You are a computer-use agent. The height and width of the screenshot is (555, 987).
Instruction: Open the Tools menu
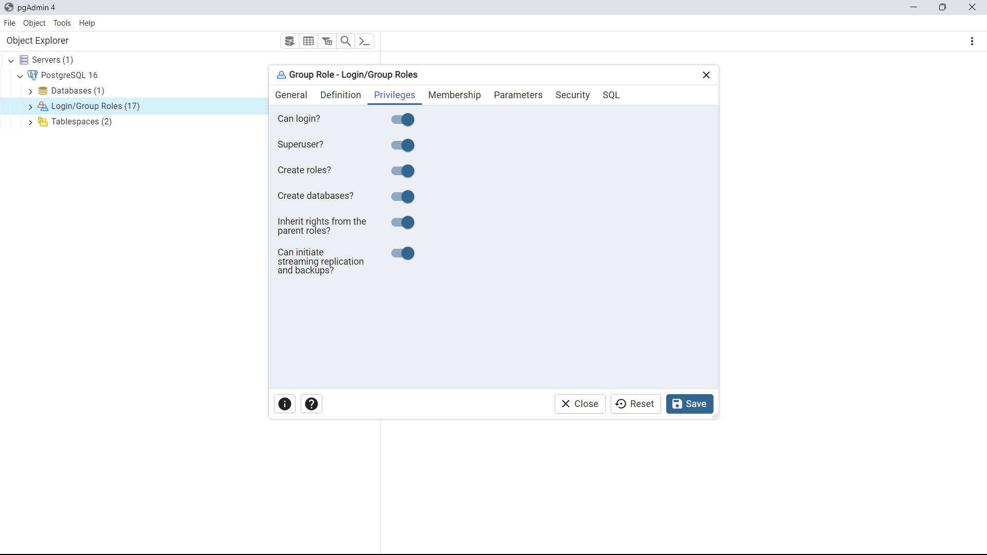click(62, 23)
